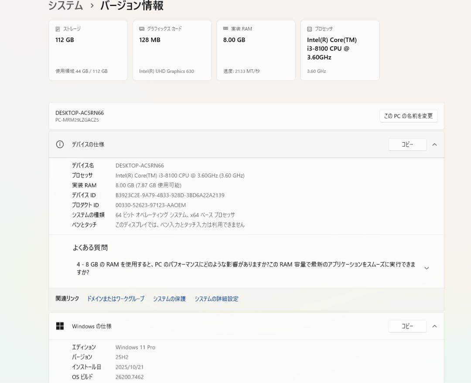Open the ドメインまたはワークグループ link
This screenshot has width=471, height=383.
[x=115, y=299]
